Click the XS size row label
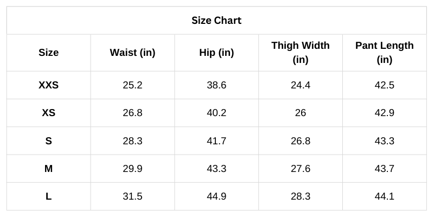The image size is (434, 217). coord(48,113)
